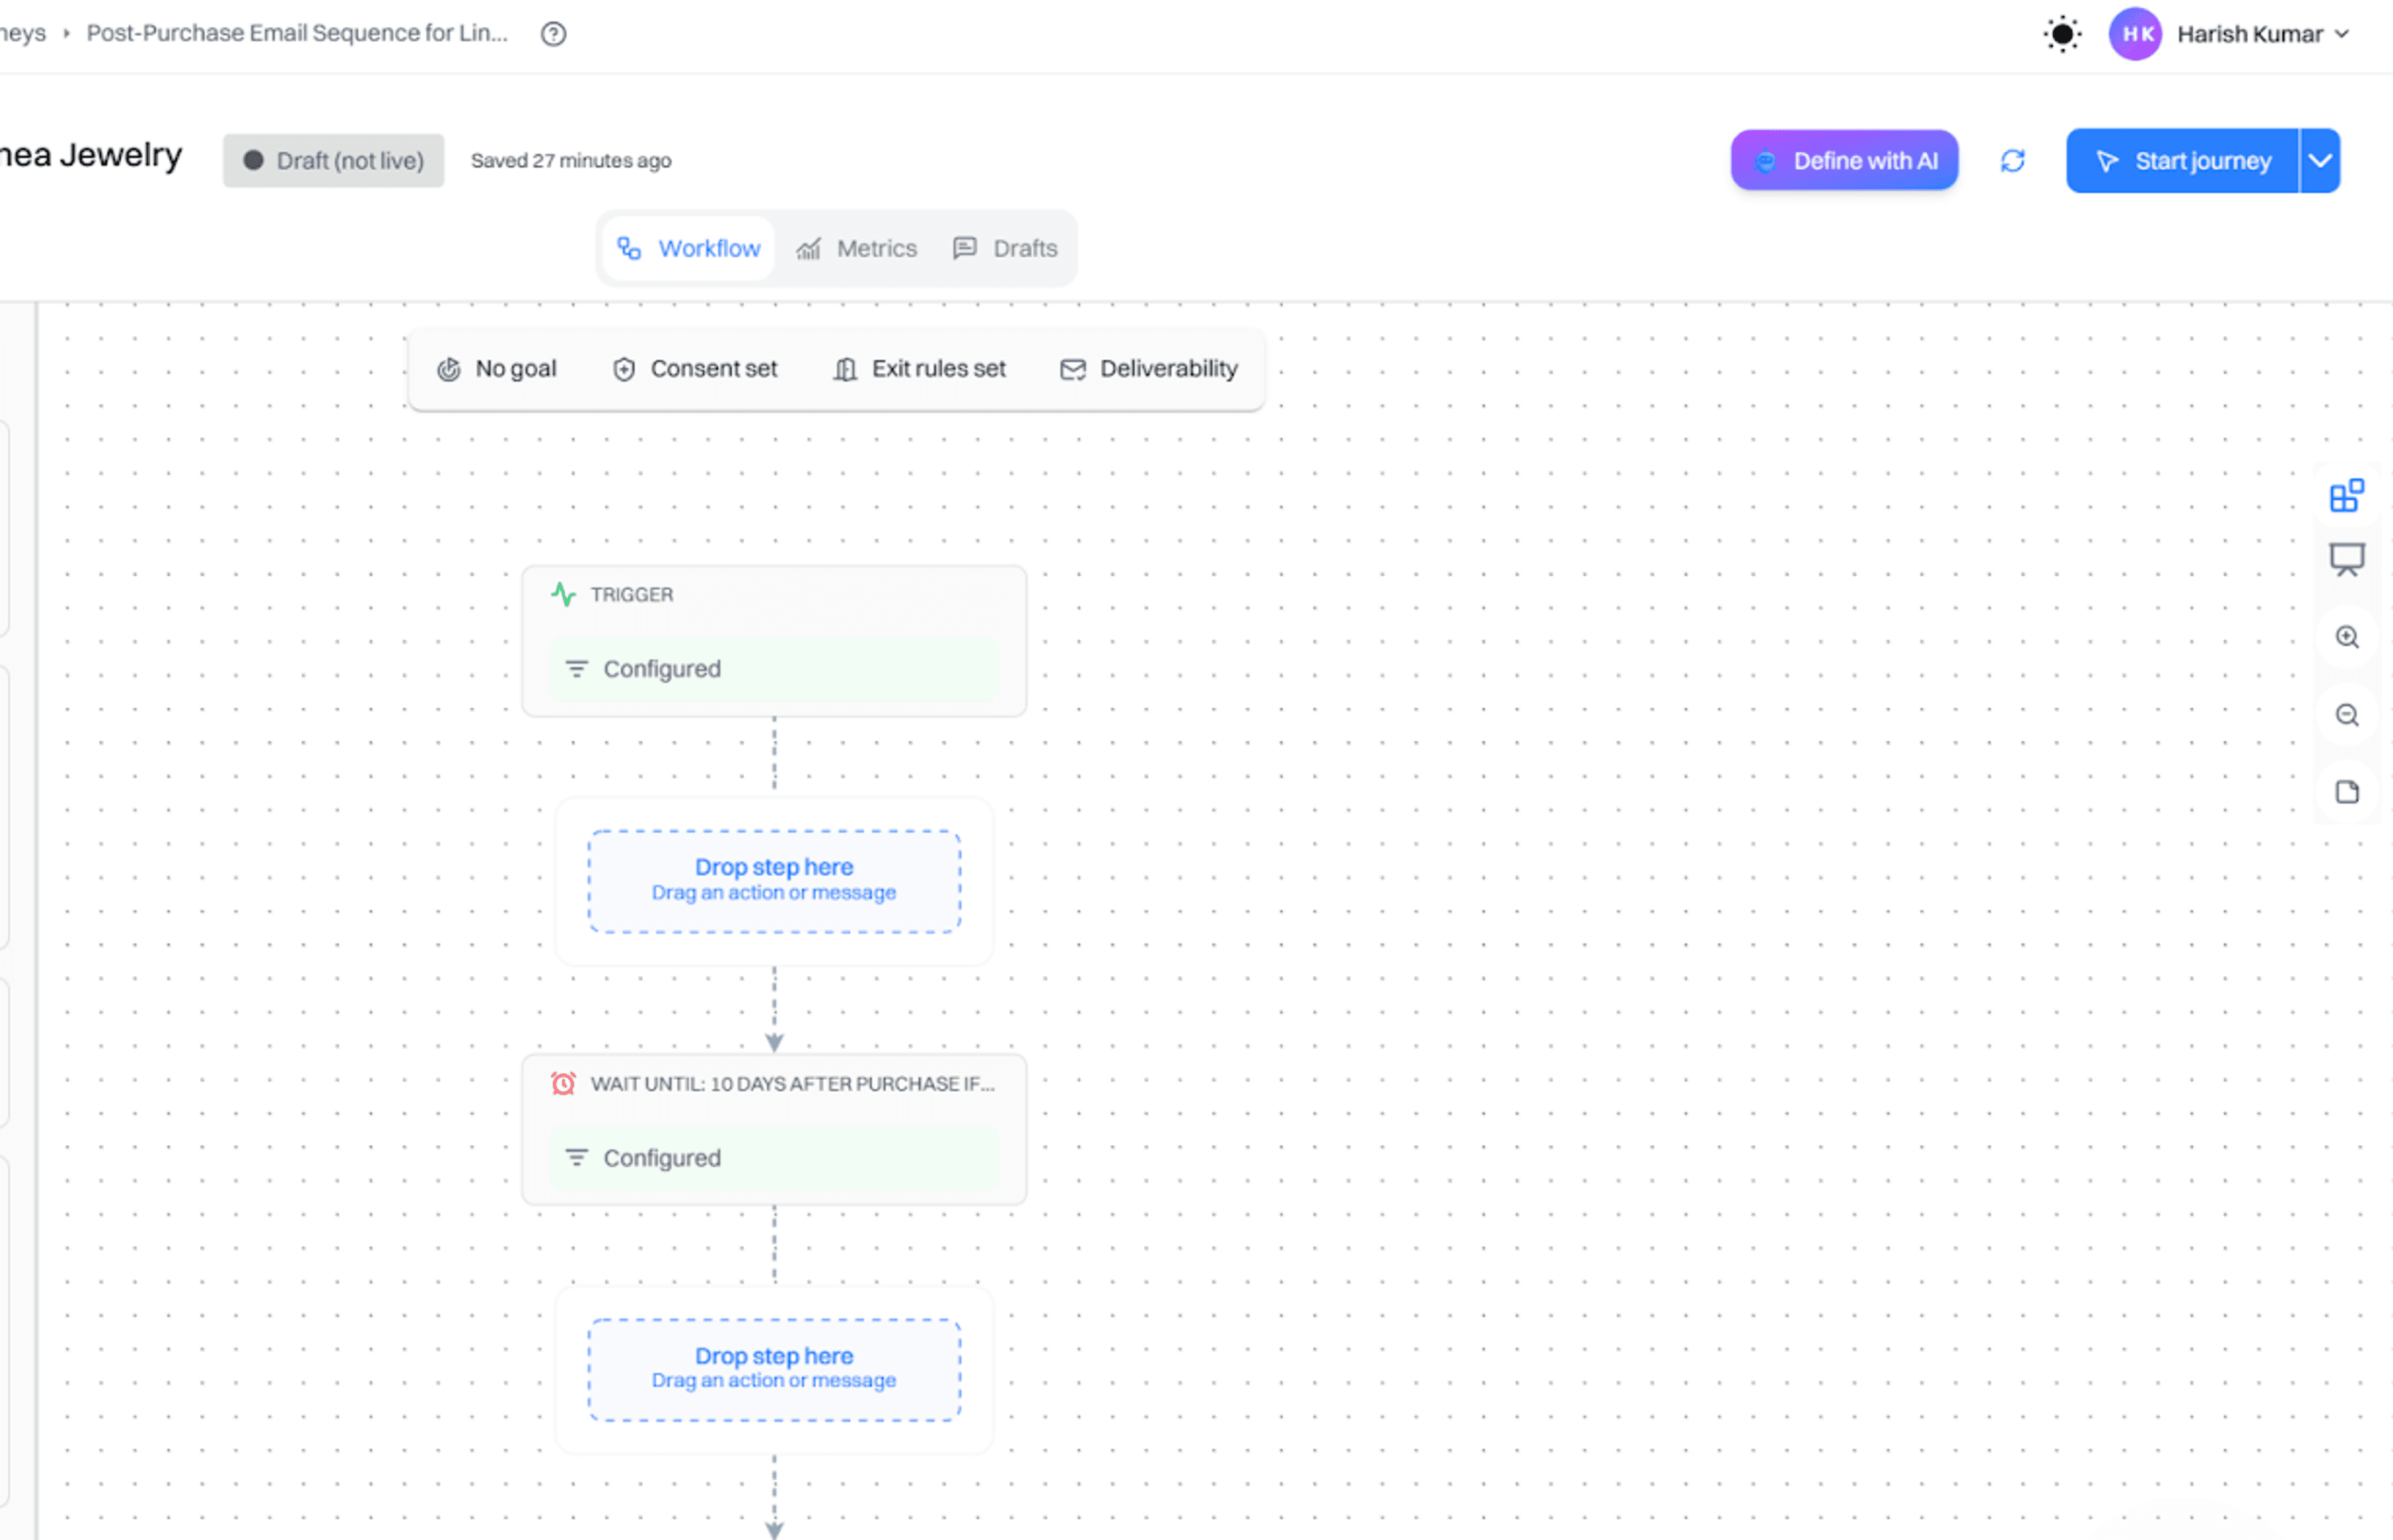The image size is (2393, 1540).
Task: Select the minimap layout icon in right sidebar
Action: point(2347,494)
